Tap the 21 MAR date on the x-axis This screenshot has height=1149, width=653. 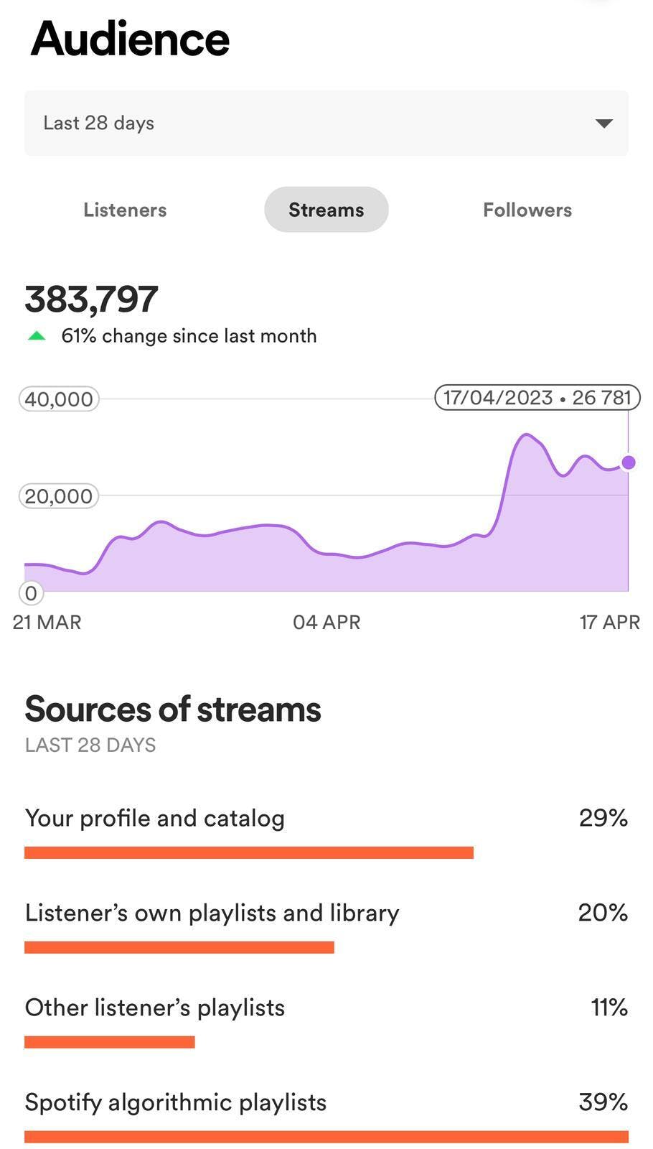point(47,622)
